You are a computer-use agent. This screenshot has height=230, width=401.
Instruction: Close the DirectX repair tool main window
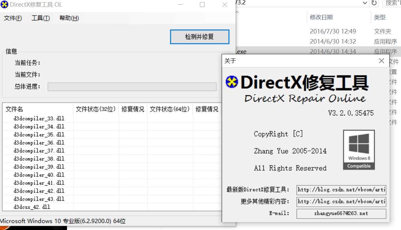pos(225,5)
